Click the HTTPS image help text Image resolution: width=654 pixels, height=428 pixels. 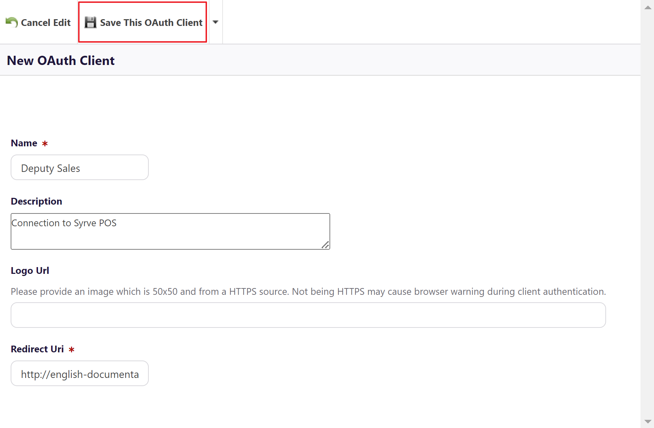click(308, 292)
